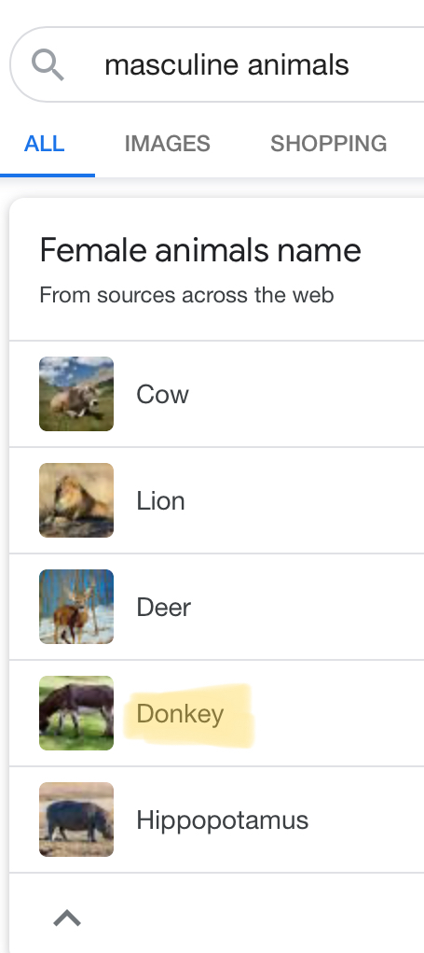Open the Cow thumbnail image
424x953 pixels.
[76, 394]
